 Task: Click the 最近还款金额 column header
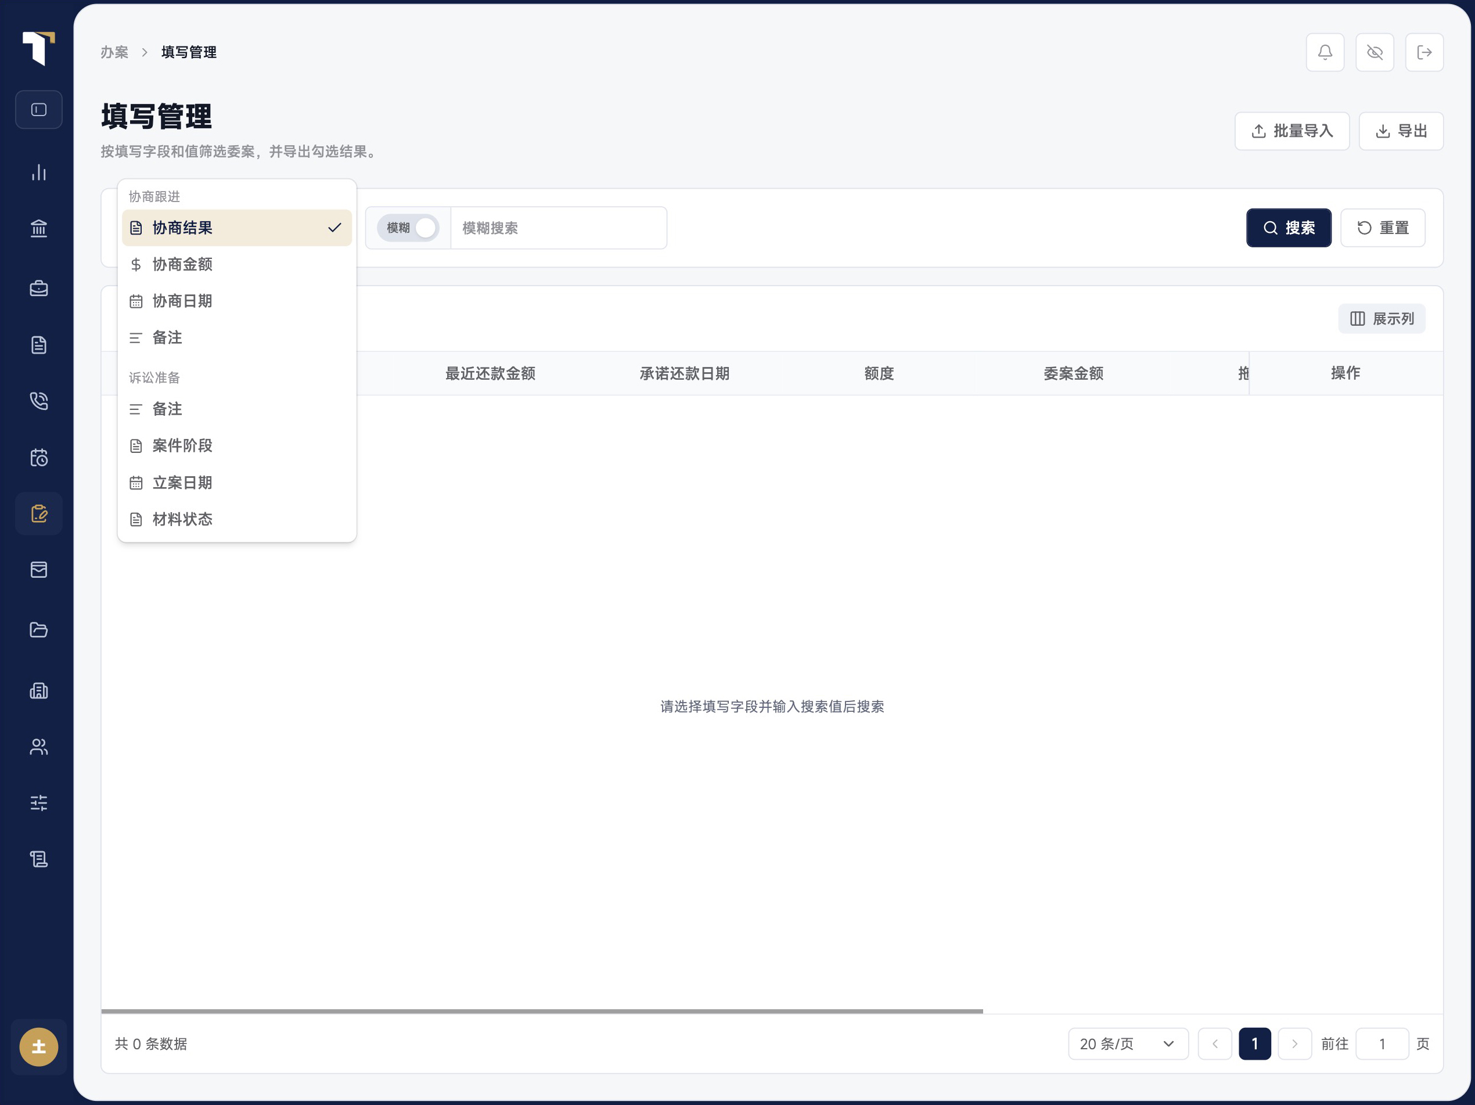(x=490, y=373)
